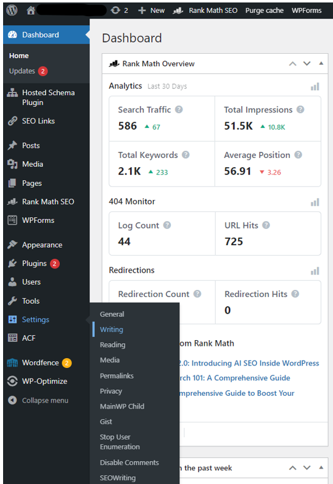Move Rank Math Overview widget down
The width and height of the screenshot is (333, 484).
(x=307, y=64)
